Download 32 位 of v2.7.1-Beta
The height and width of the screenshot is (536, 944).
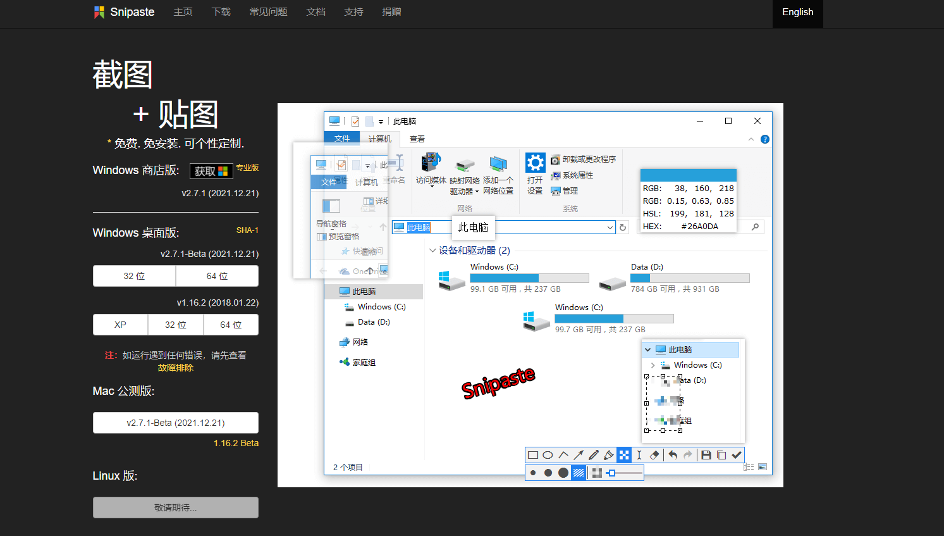click(x=134, y=276)
